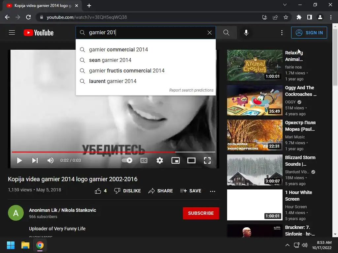
Task: Bookmark this page with the star
Action: click(x=286, y=17)
